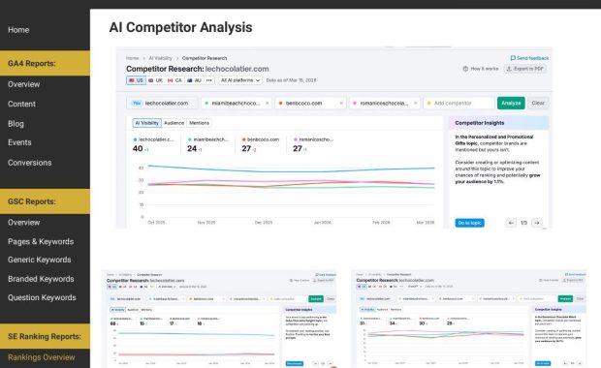Viewport: 601px width, 368px height.
Task: Select the US country flag filter
Action: [x=136, y=80]
